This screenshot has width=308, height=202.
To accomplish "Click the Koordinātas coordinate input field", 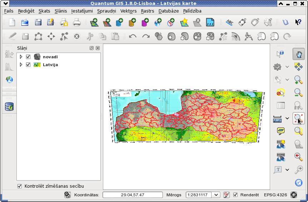I will (x=133, y=195).
